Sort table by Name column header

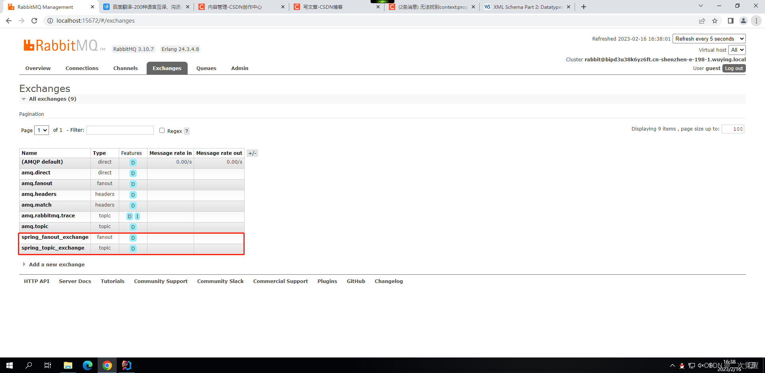(29, 153)
